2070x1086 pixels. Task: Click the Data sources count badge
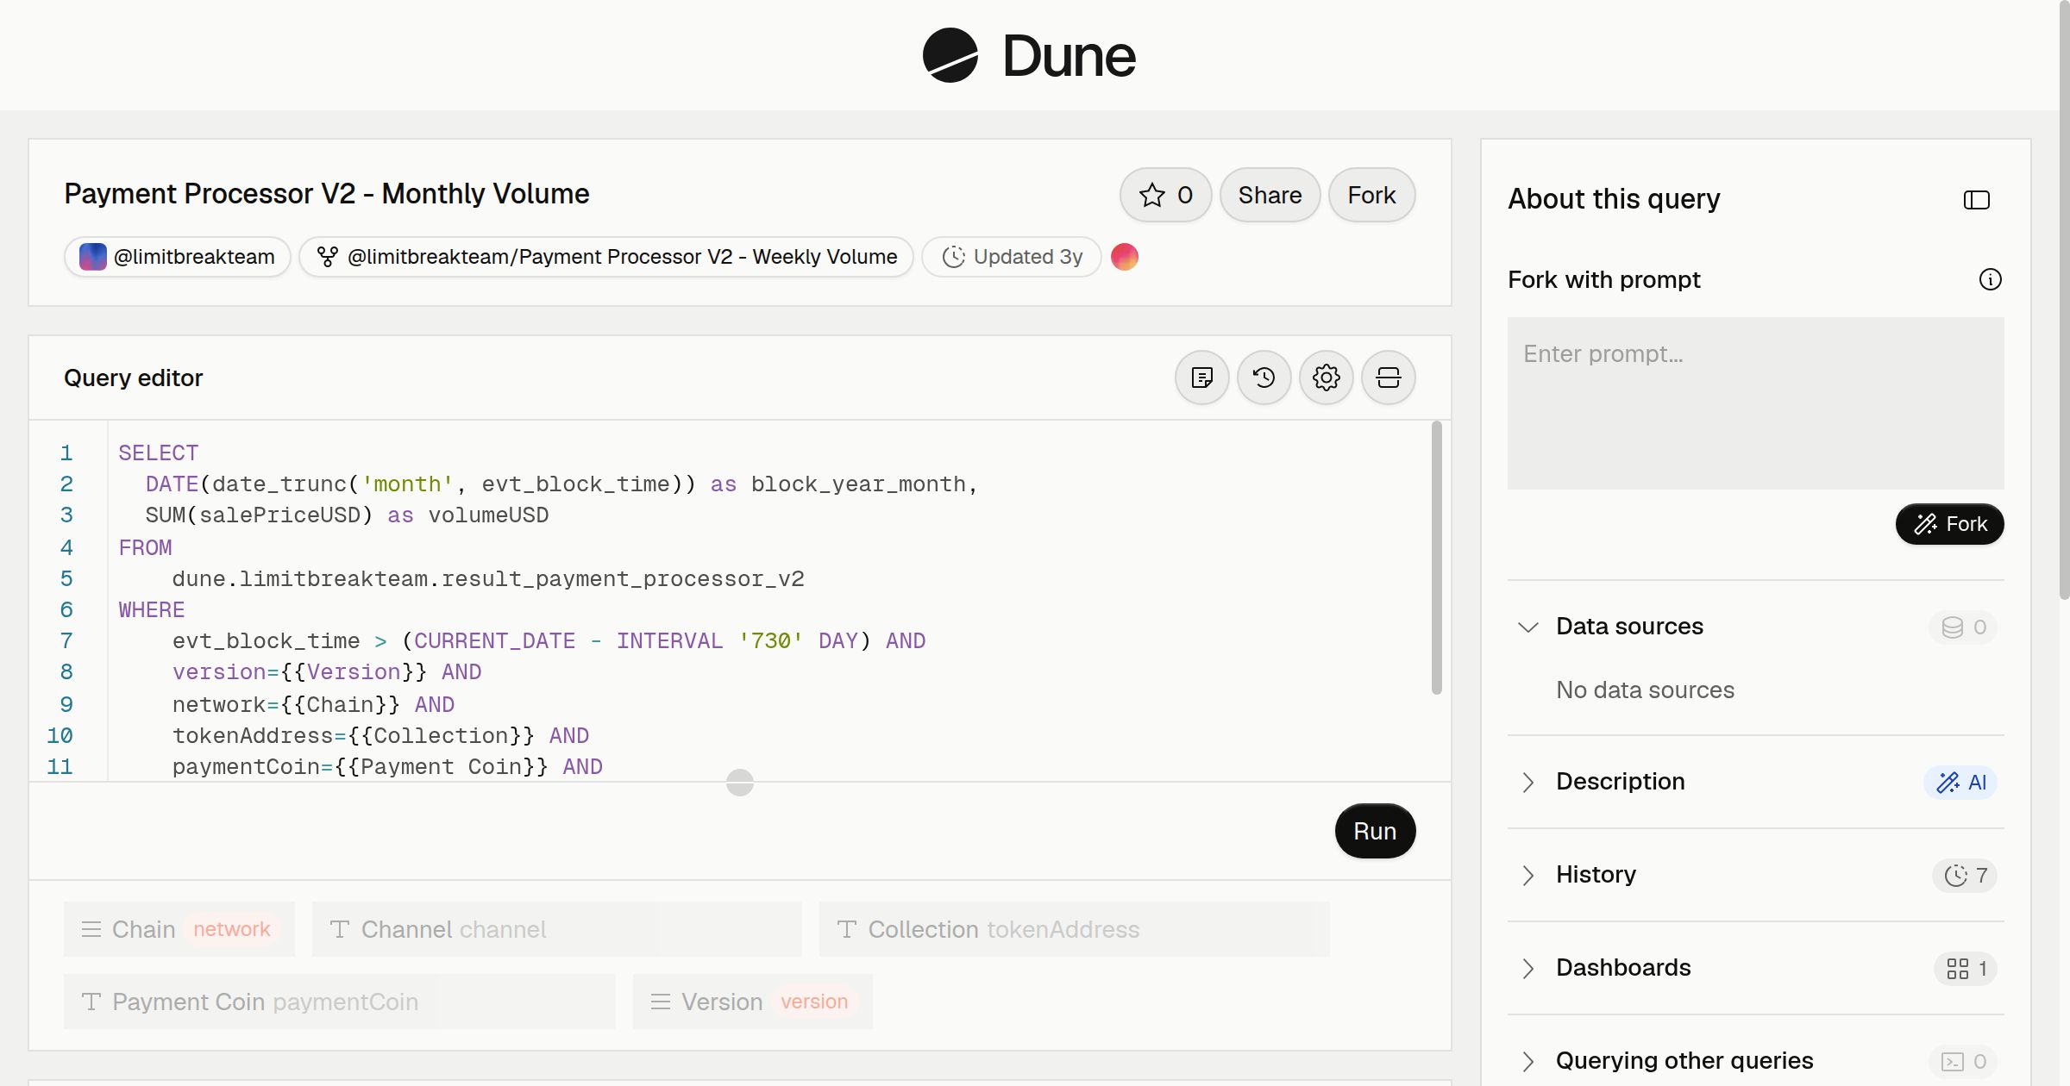point(1963,627)
